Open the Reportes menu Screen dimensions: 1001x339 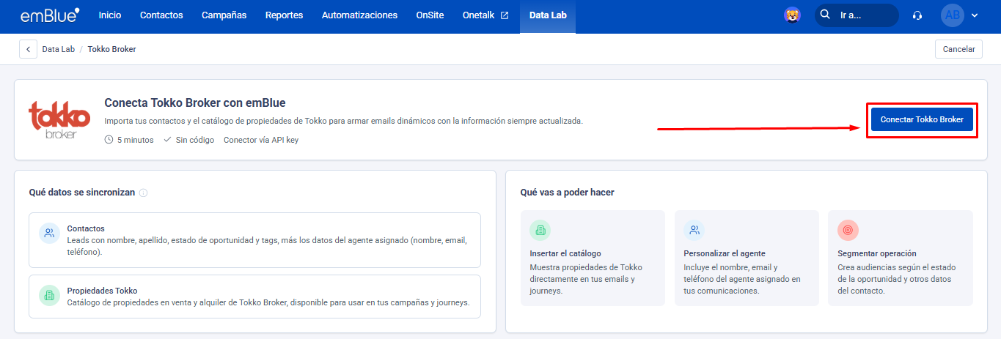[285, 15]
